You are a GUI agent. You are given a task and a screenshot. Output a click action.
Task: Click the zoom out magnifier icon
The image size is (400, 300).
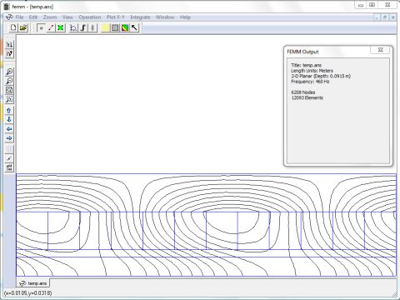tap(9, 81)
